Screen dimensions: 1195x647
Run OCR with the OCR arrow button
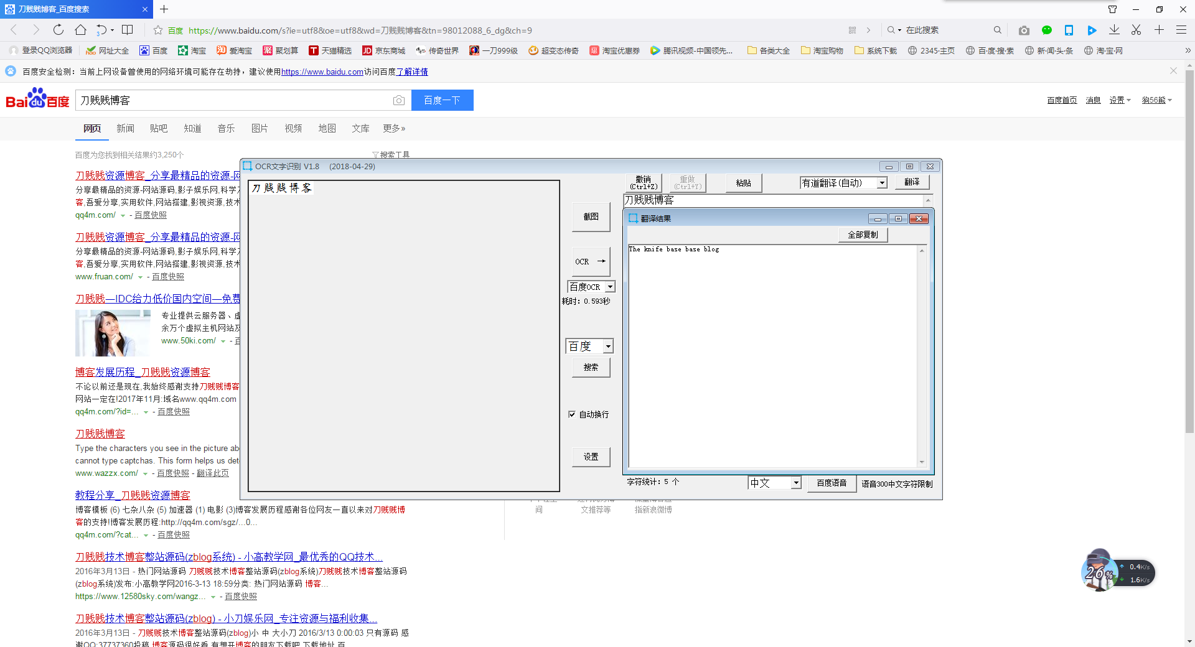(x=591, y=262)
